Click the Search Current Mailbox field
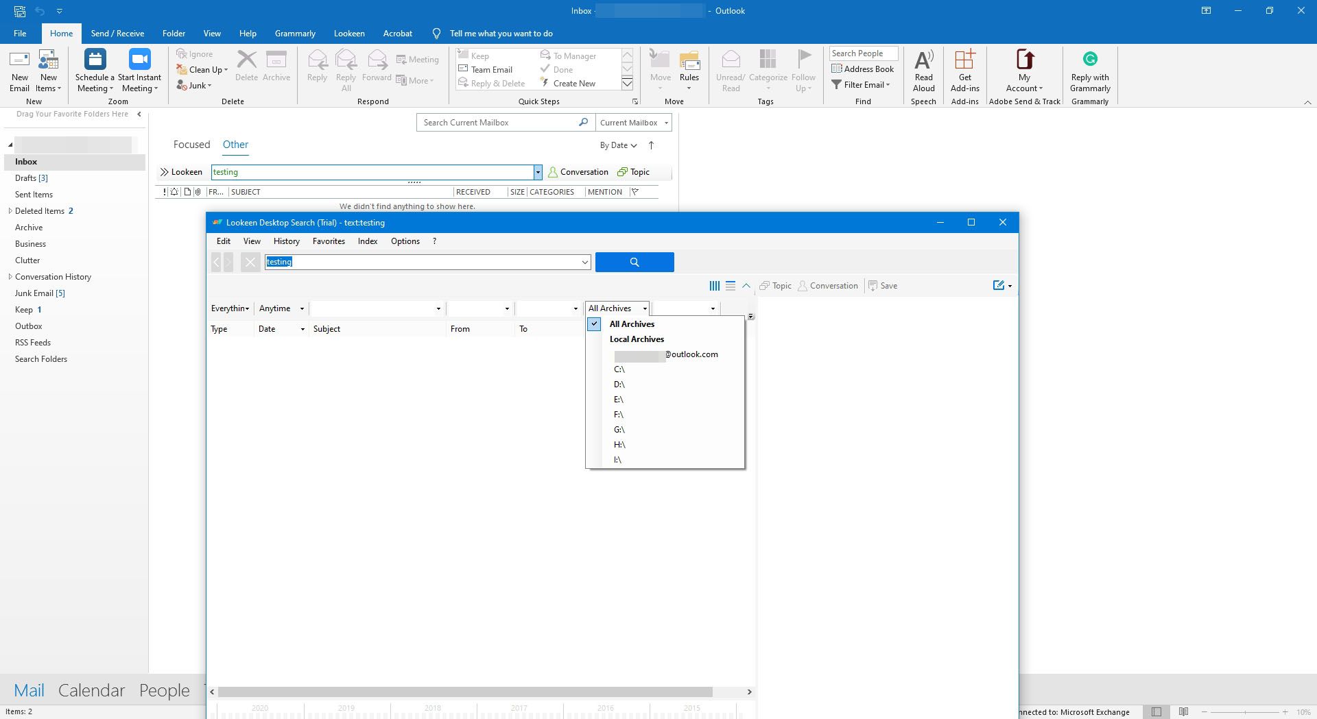1317x719 pixels. coord(498,123)
